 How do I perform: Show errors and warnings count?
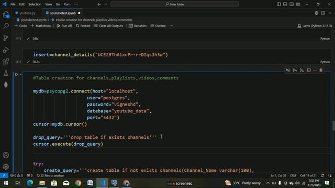[17, 175]
